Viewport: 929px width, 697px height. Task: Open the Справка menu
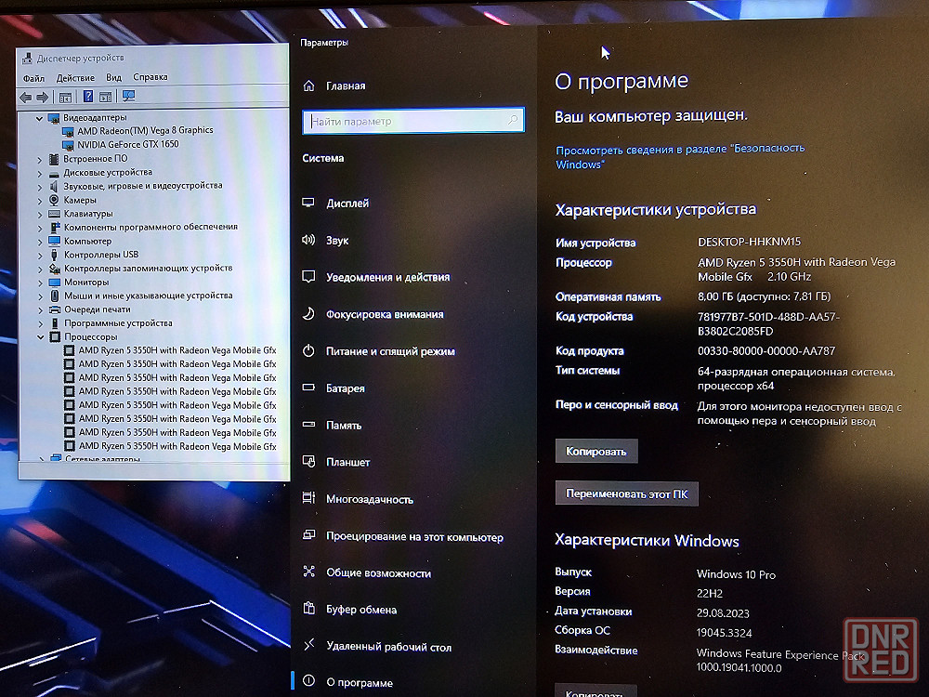pyautogui.click(x=150, y=76)
